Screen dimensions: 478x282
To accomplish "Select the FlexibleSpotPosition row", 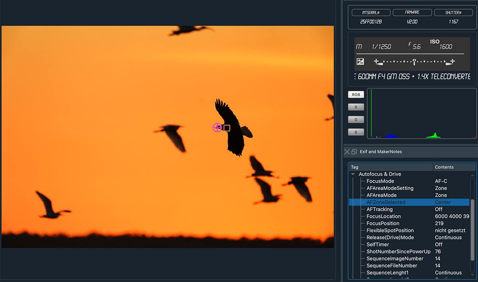I will [x=409, y=231].
